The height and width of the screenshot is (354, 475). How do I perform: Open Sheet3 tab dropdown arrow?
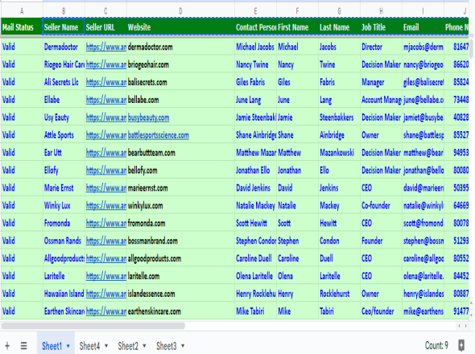pyautogui.click(x=183, y=346)
